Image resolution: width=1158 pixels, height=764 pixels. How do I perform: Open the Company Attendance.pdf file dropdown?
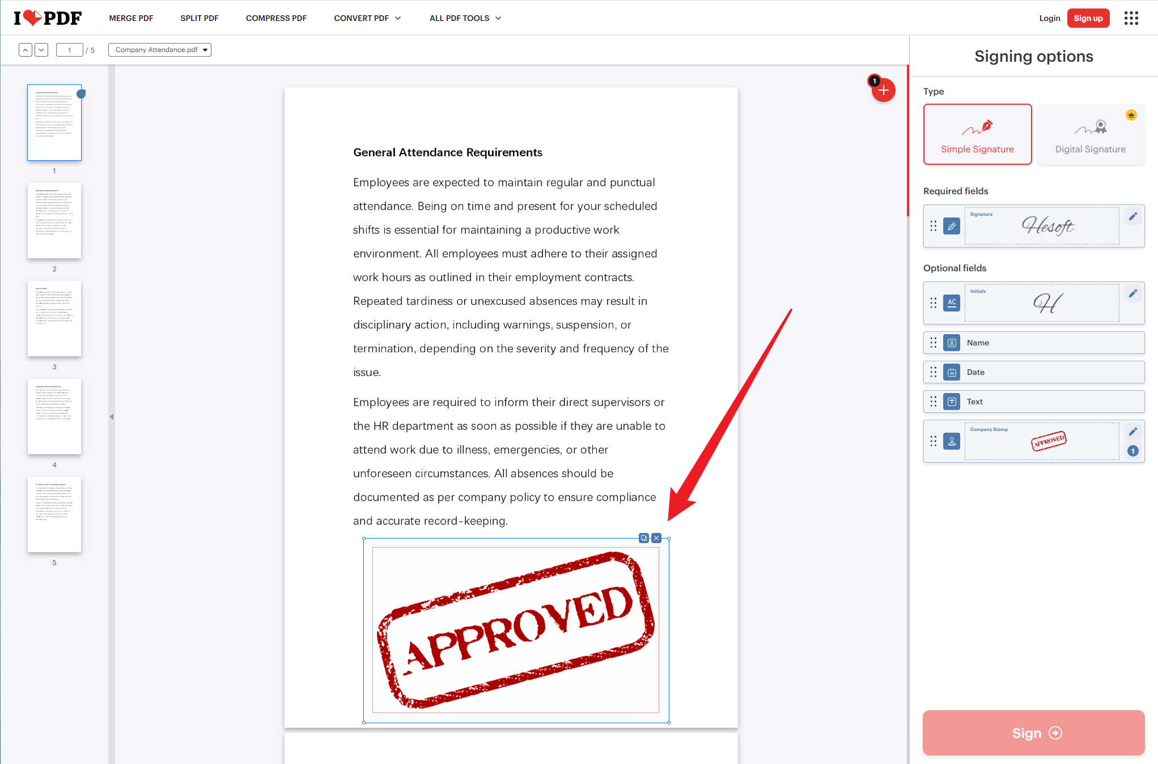pos(159,50)
